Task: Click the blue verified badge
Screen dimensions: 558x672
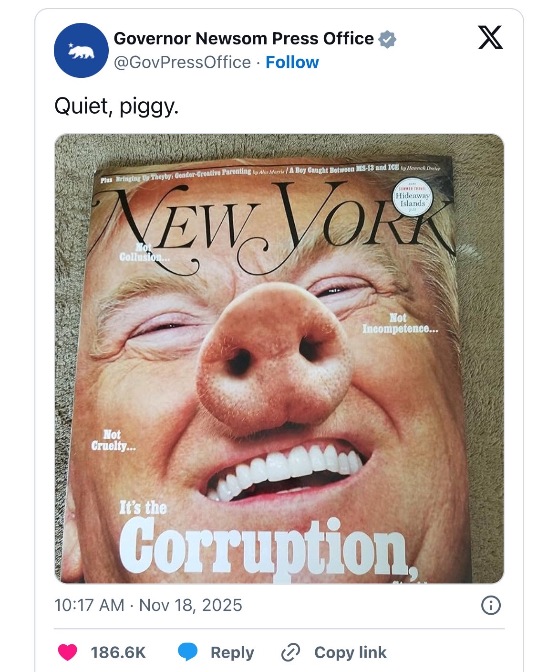Action: [x=387, y=39]
